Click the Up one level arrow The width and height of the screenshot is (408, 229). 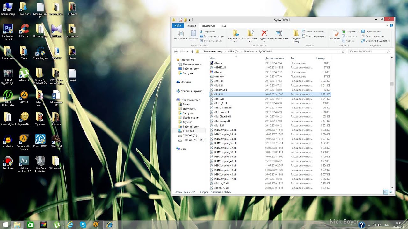click(192, 52)
